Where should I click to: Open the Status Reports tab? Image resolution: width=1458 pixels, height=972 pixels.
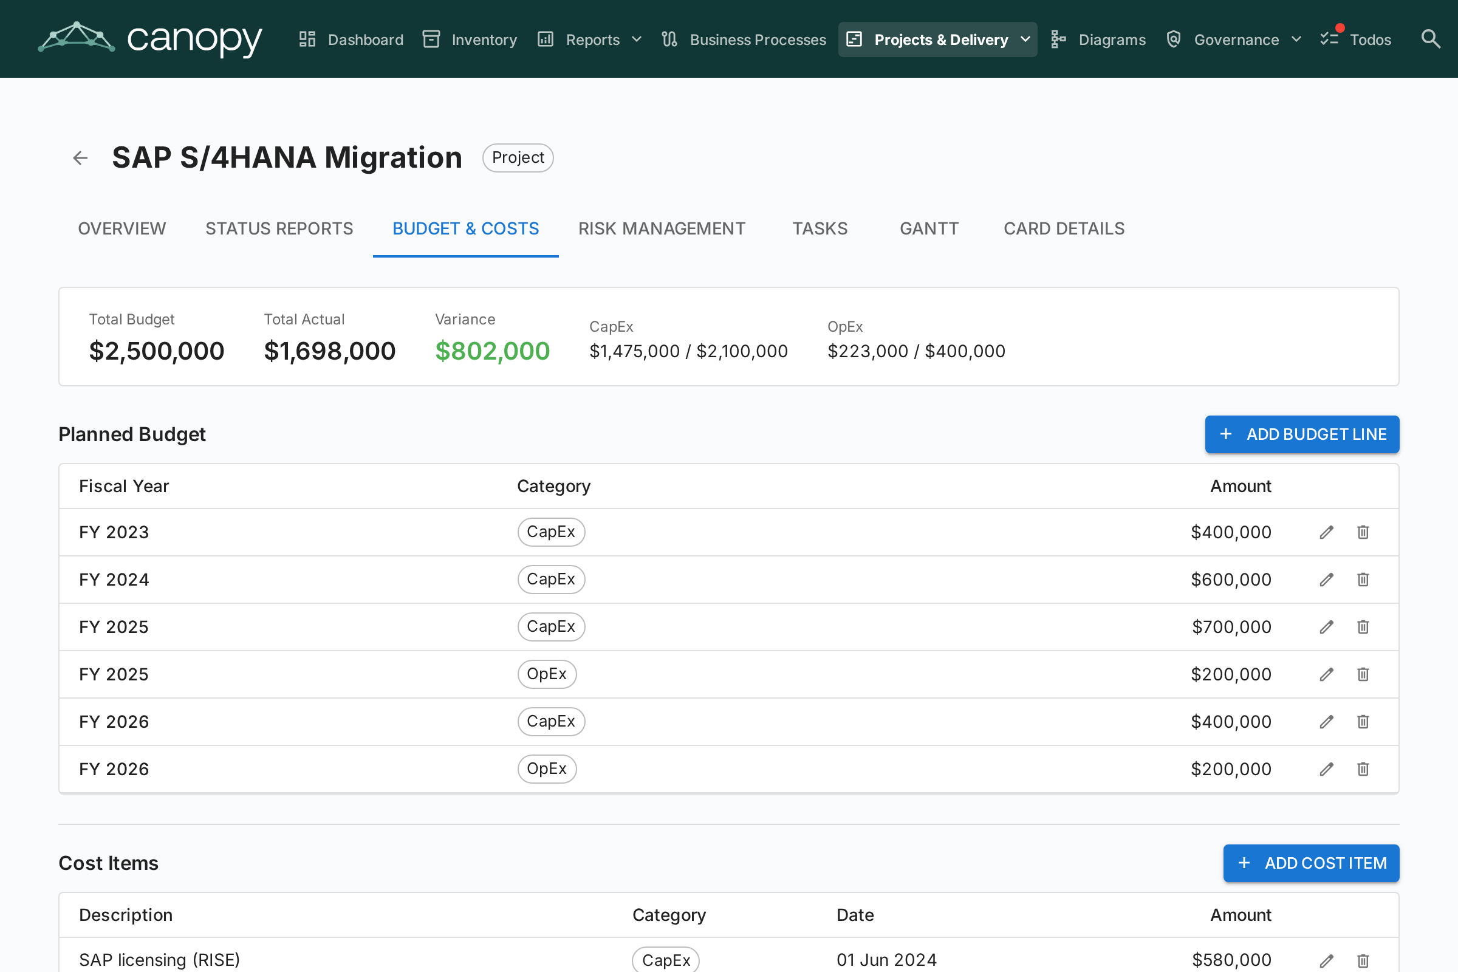pos(279,229)
